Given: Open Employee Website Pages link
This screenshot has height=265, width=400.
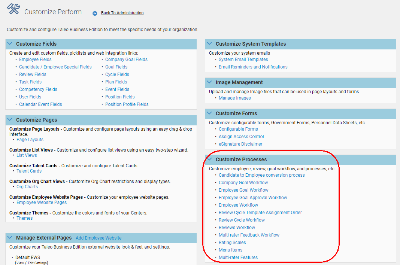Looking at the screenshot, I should (42, 202).
